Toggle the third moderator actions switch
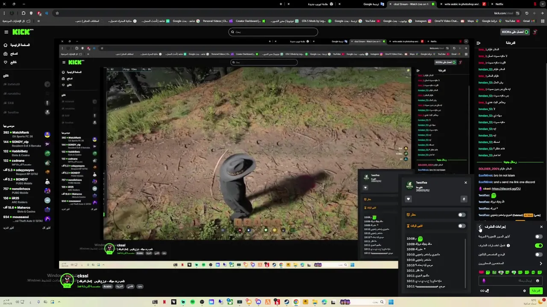 point(539,255)
